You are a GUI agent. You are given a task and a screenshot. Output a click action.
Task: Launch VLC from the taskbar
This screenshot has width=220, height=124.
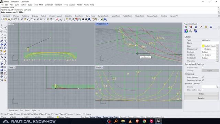pos(130,121)
